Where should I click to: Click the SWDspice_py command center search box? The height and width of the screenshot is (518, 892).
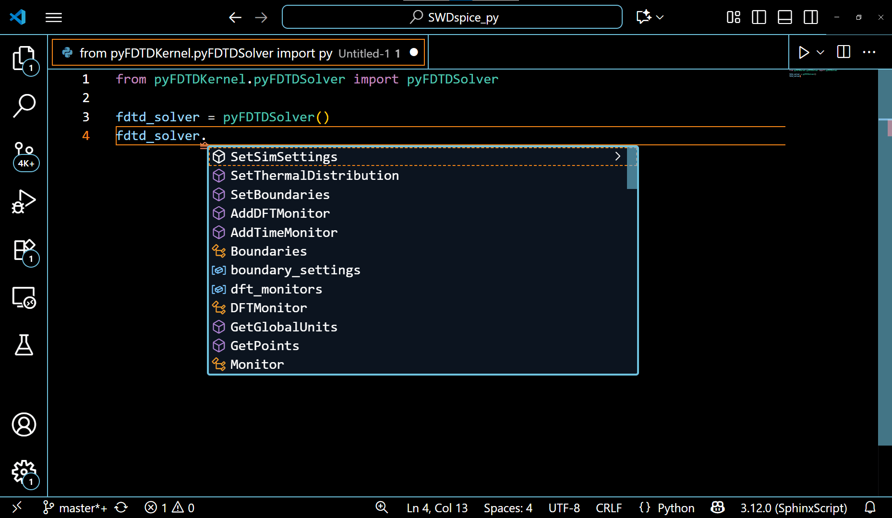(452, 17)
